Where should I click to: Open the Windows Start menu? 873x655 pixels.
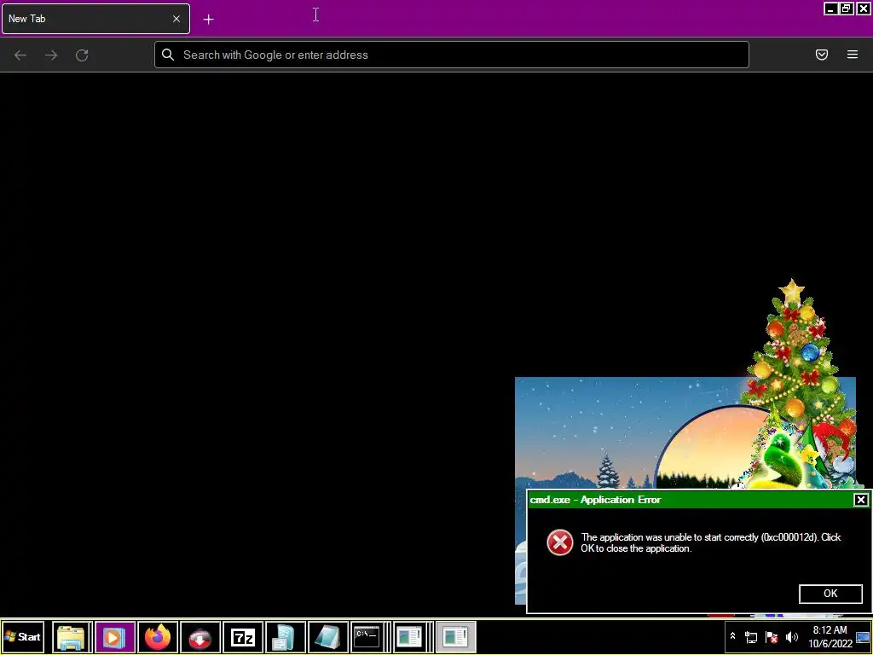click(23, 637)
